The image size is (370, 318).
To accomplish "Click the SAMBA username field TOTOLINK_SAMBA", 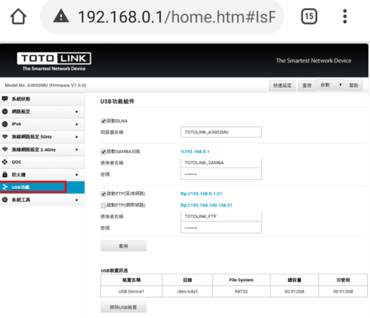I will 221,163.
